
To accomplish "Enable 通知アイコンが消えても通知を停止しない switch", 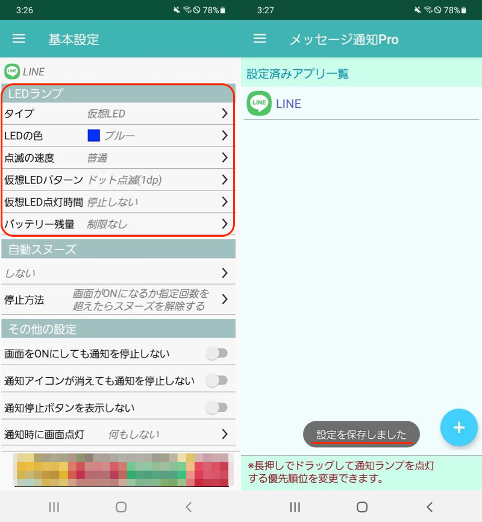I will click(x=216, y=380).
